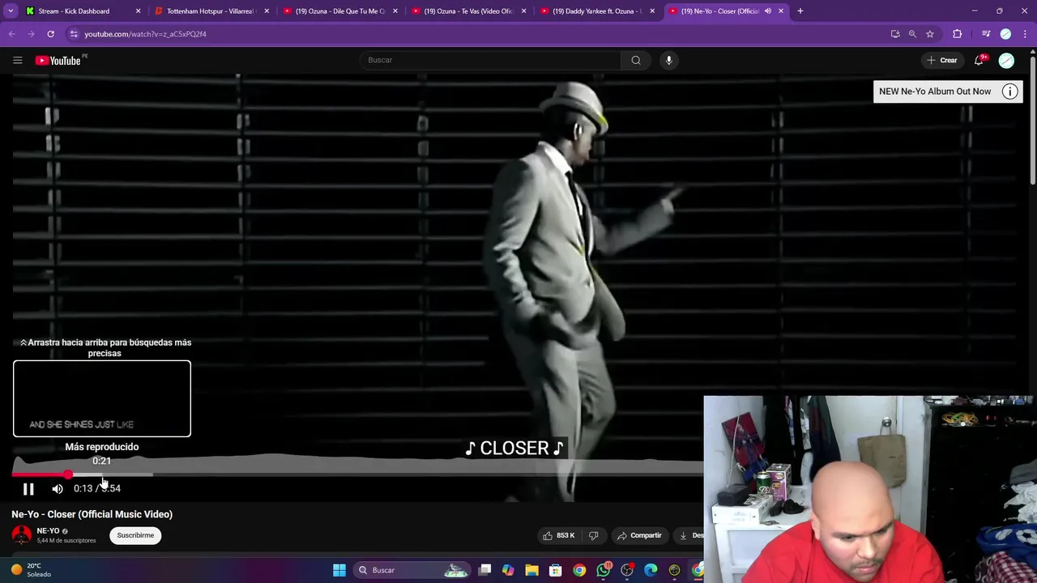The image size is (1037, 583).
Task: Go forward in browser history
Action: click(31, 34)
